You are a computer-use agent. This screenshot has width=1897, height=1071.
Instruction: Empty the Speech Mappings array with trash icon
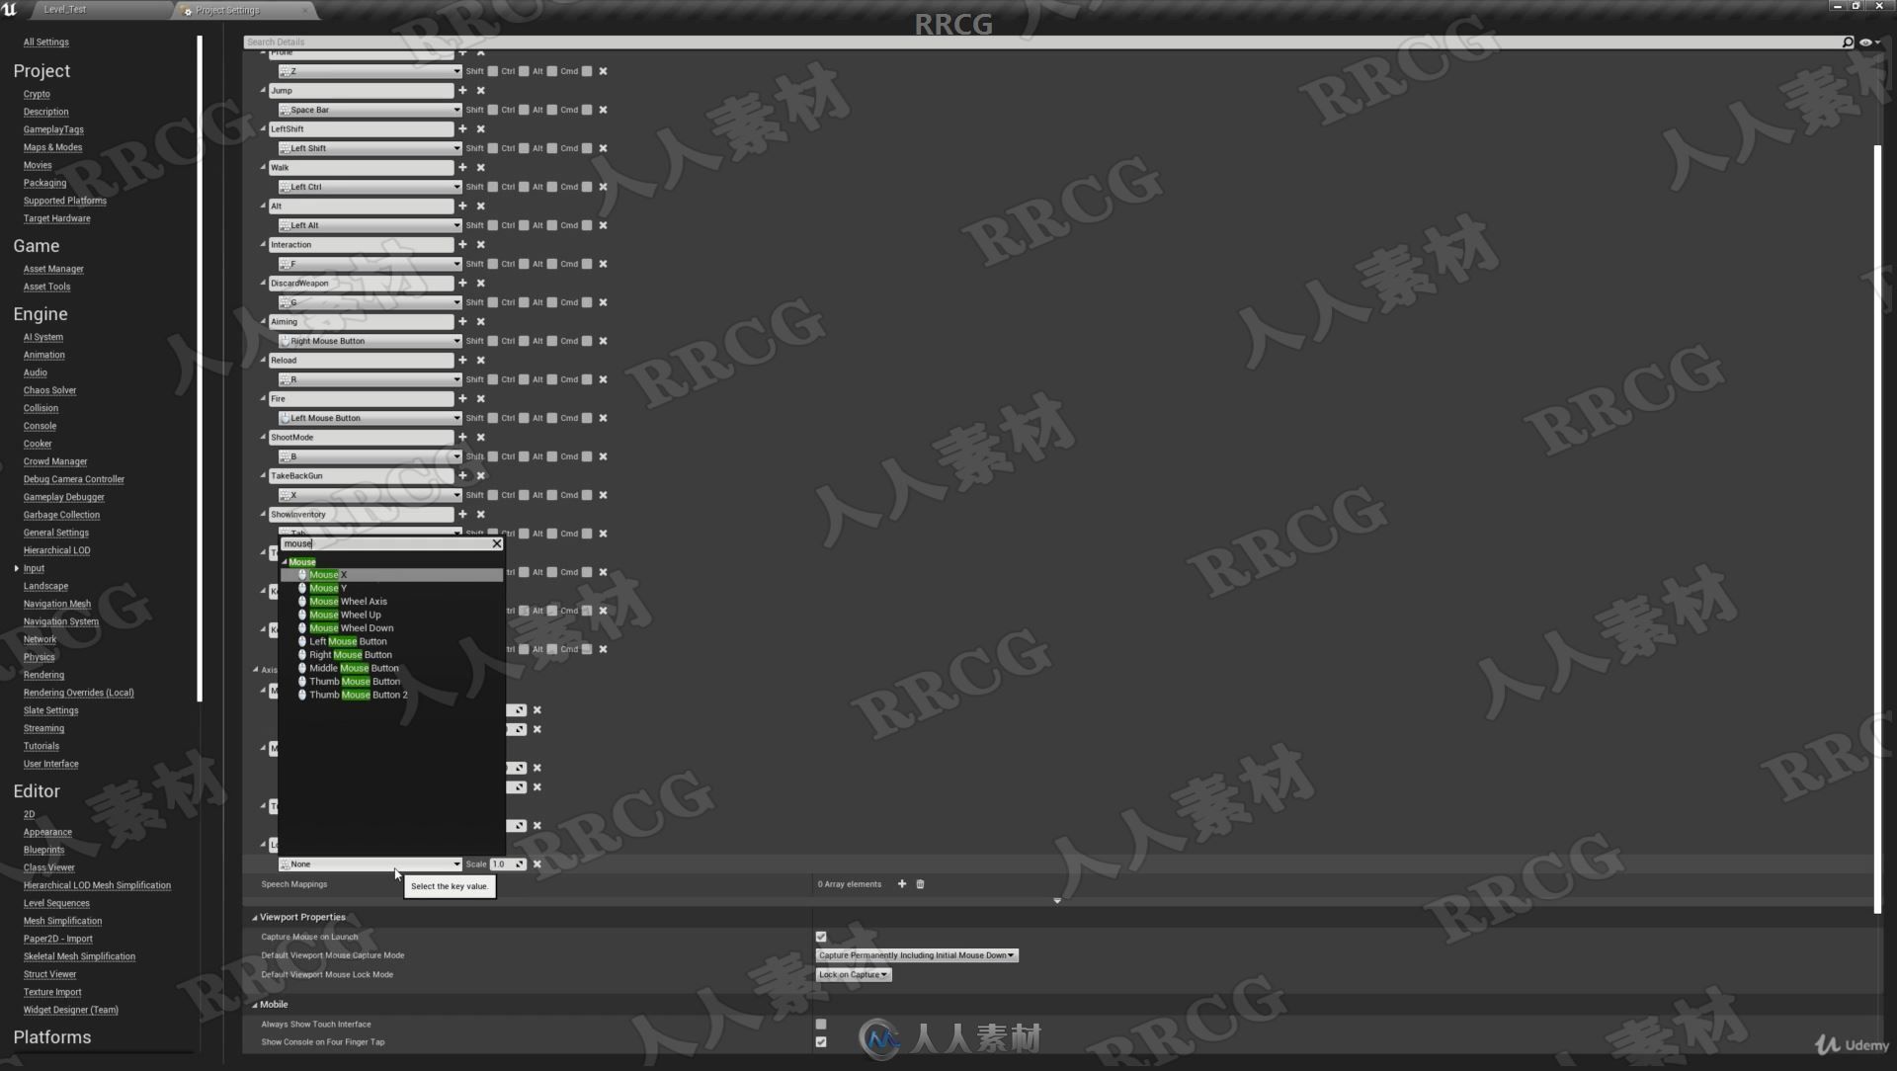click(x=920, y=884)
